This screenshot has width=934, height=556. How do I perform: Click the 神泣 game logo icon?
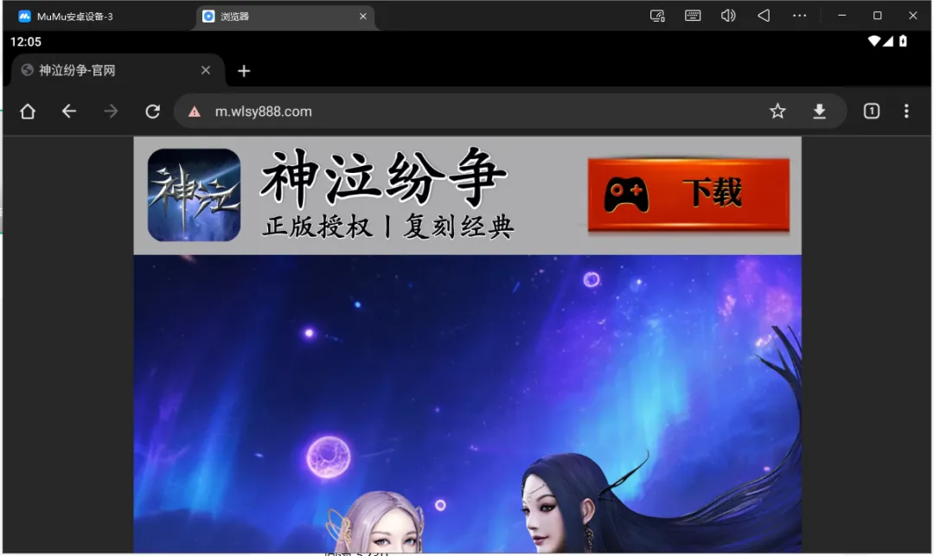tap(195, 195)
